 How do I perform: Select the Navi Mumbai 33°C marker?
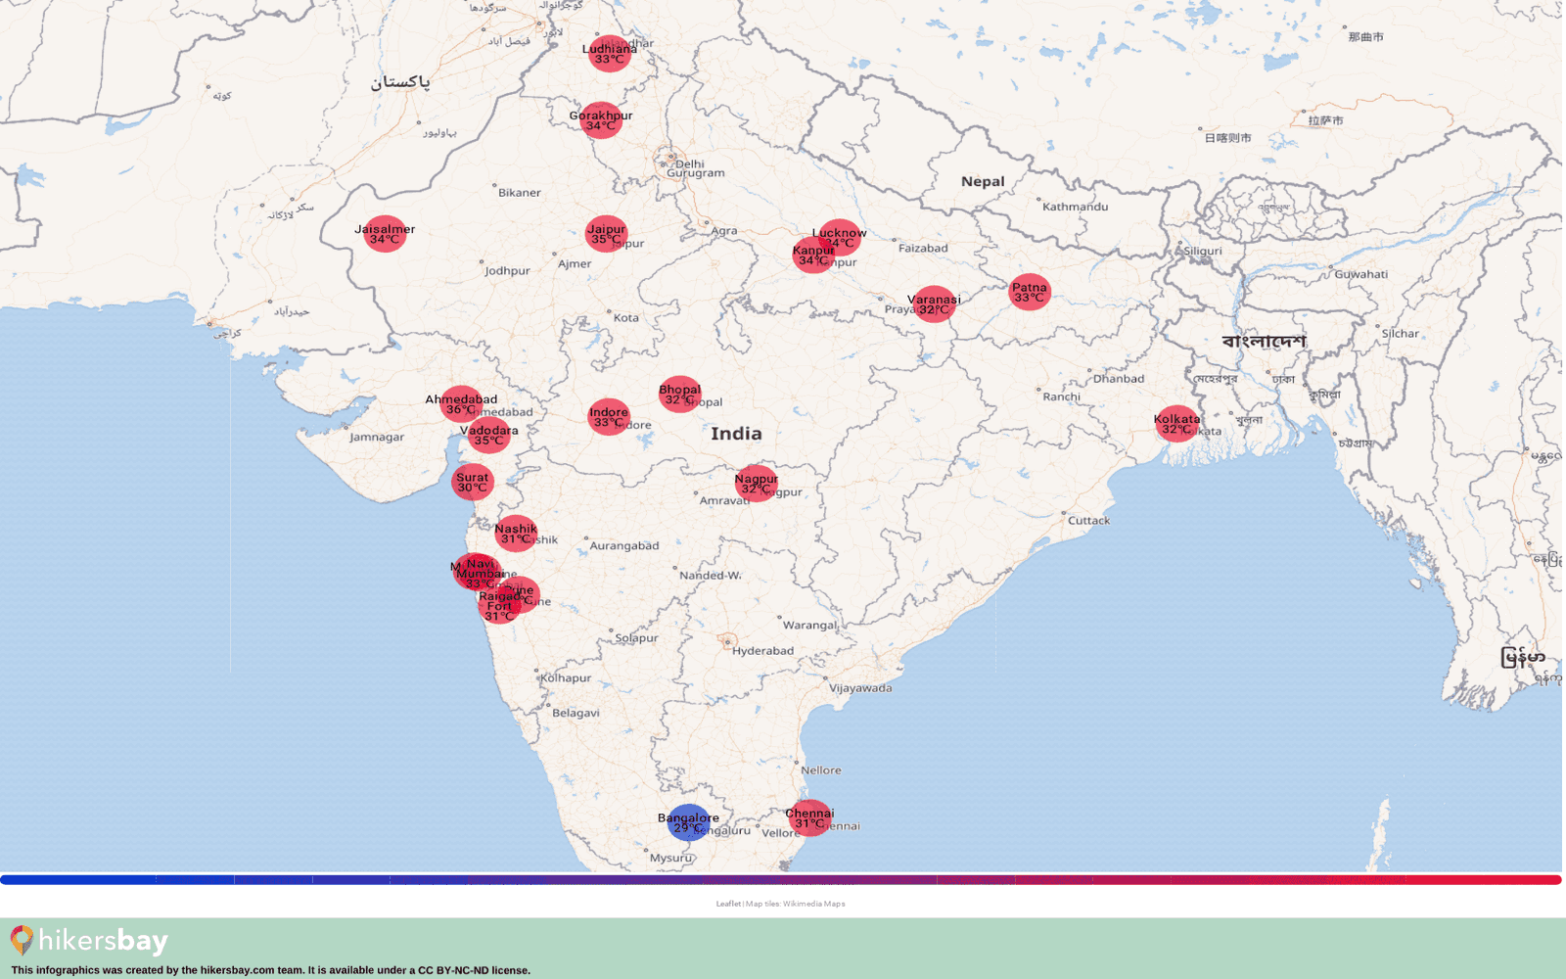click(x=481, y=570)
